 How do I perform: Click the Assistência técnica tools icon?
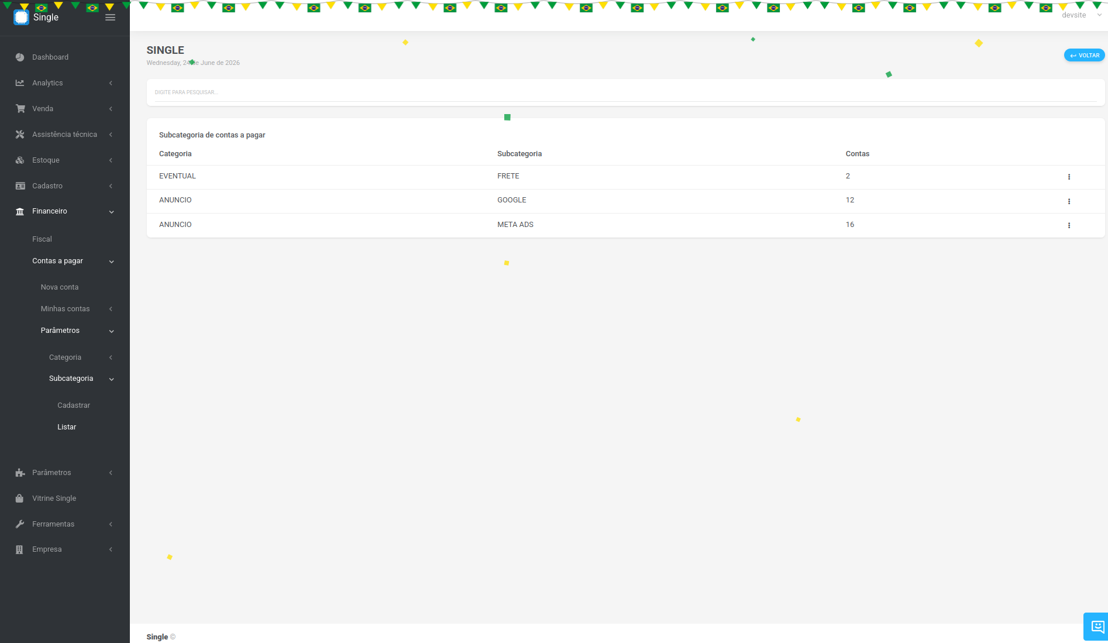pos(20,135)
